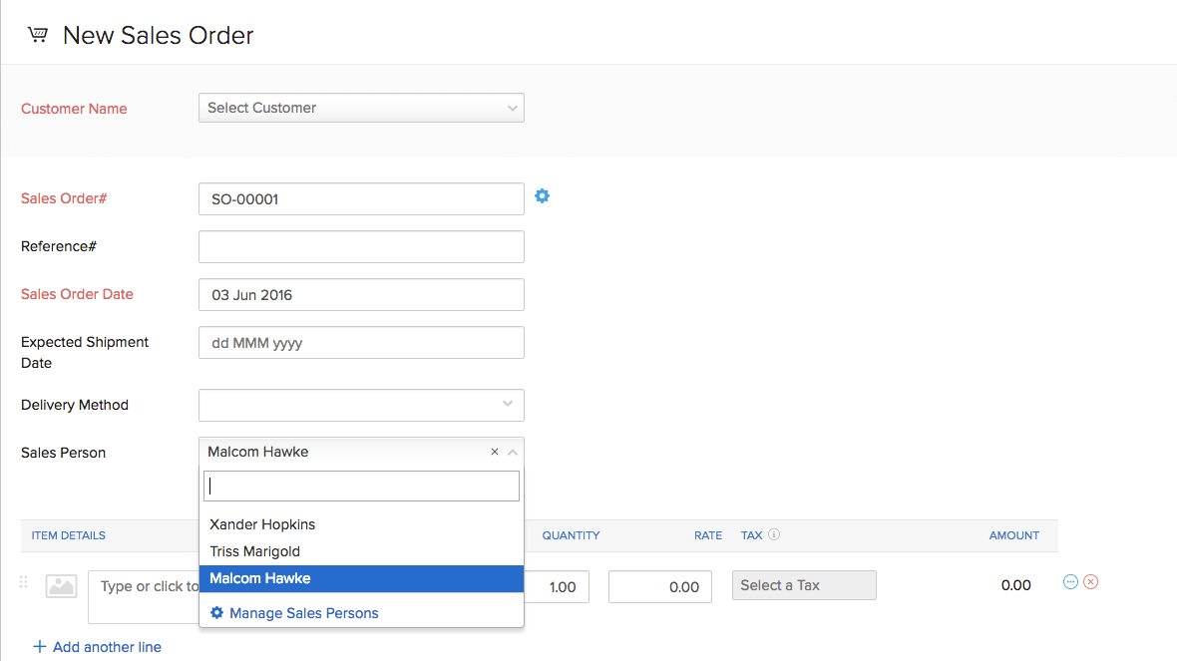Viewport: 1177px width, 661px height.
Task: Open the Delivery Method dropdown
Action: coord(361,405)
